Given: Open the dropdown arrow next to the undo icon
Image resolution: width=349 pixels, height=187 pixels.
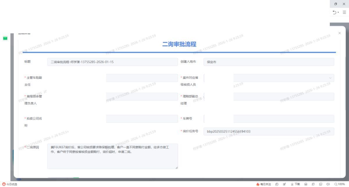Looking at the screenshot, I should click(x=339, y=13).
